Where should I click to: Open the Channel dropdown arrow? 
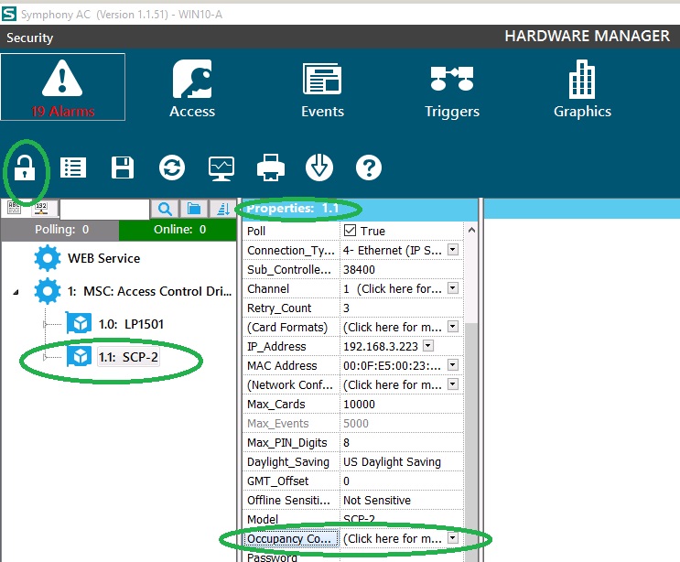(453, 288)
